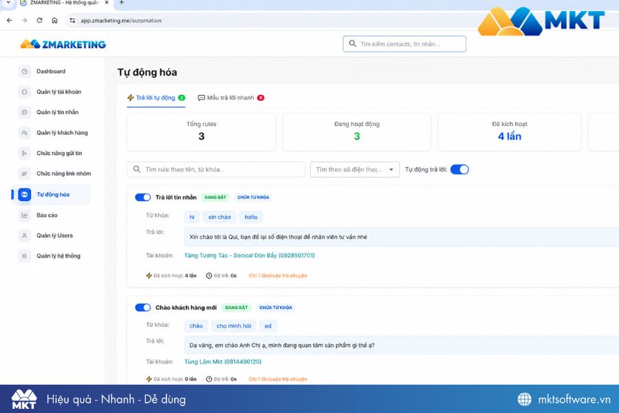Open the browser tab list chevron
Image resolution: width=619 pixels, height=413 pixels.
coord(8,3)
